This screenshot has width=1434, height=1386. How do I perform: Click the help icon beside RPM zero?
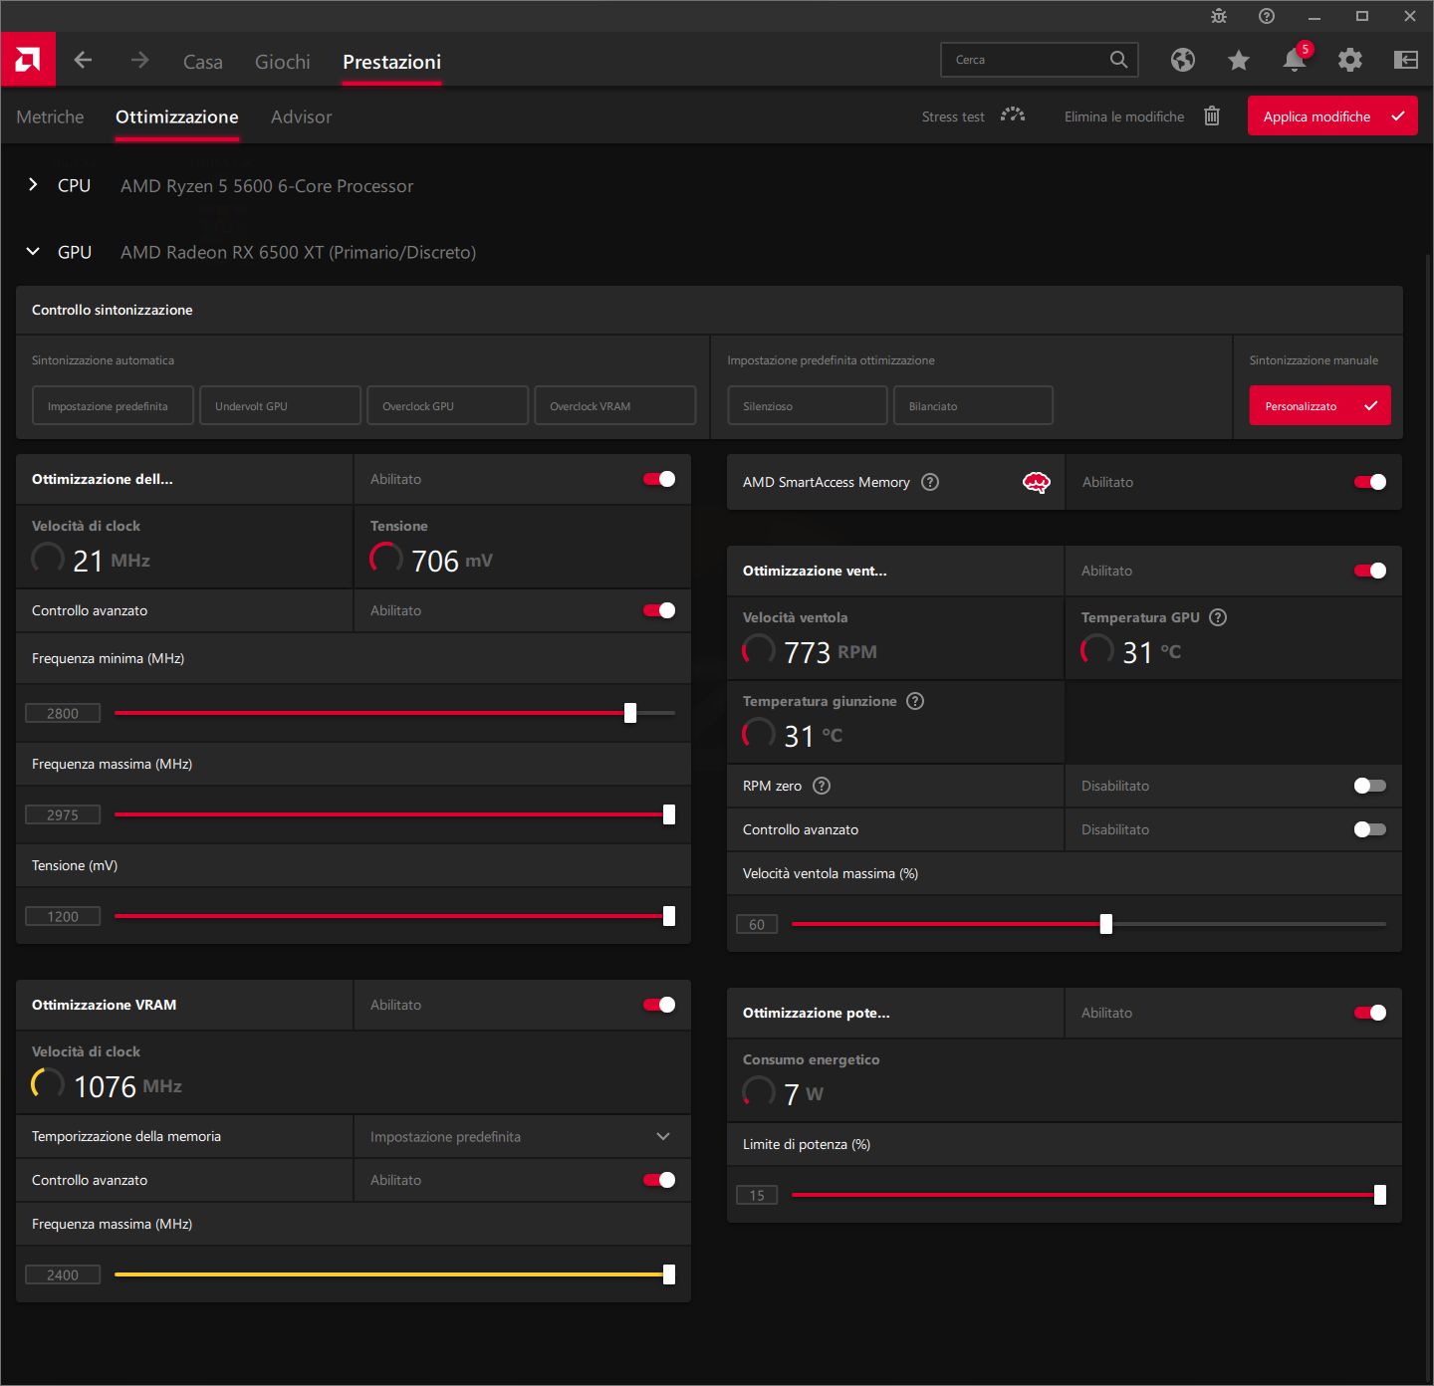point(822,786)
